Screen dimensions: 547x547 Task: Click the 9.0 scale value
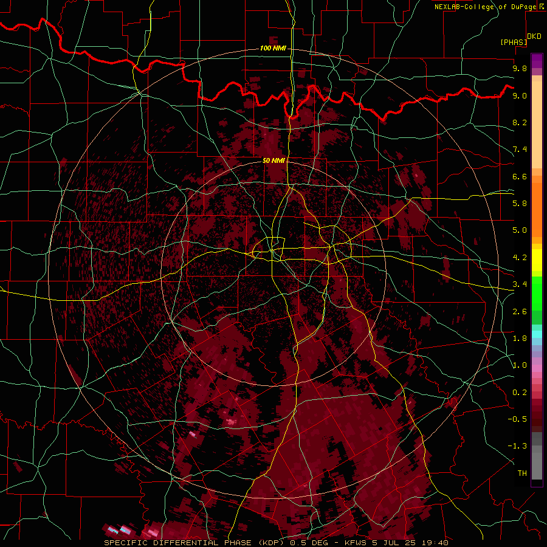[520, 95]
